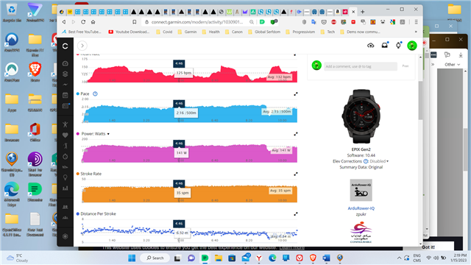Open the Health bookmarks folder
Screen dimensions: 471x265
211,32
